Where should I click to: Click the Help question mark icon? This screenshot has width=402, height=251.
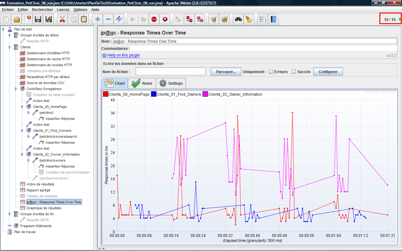[274, 19]
